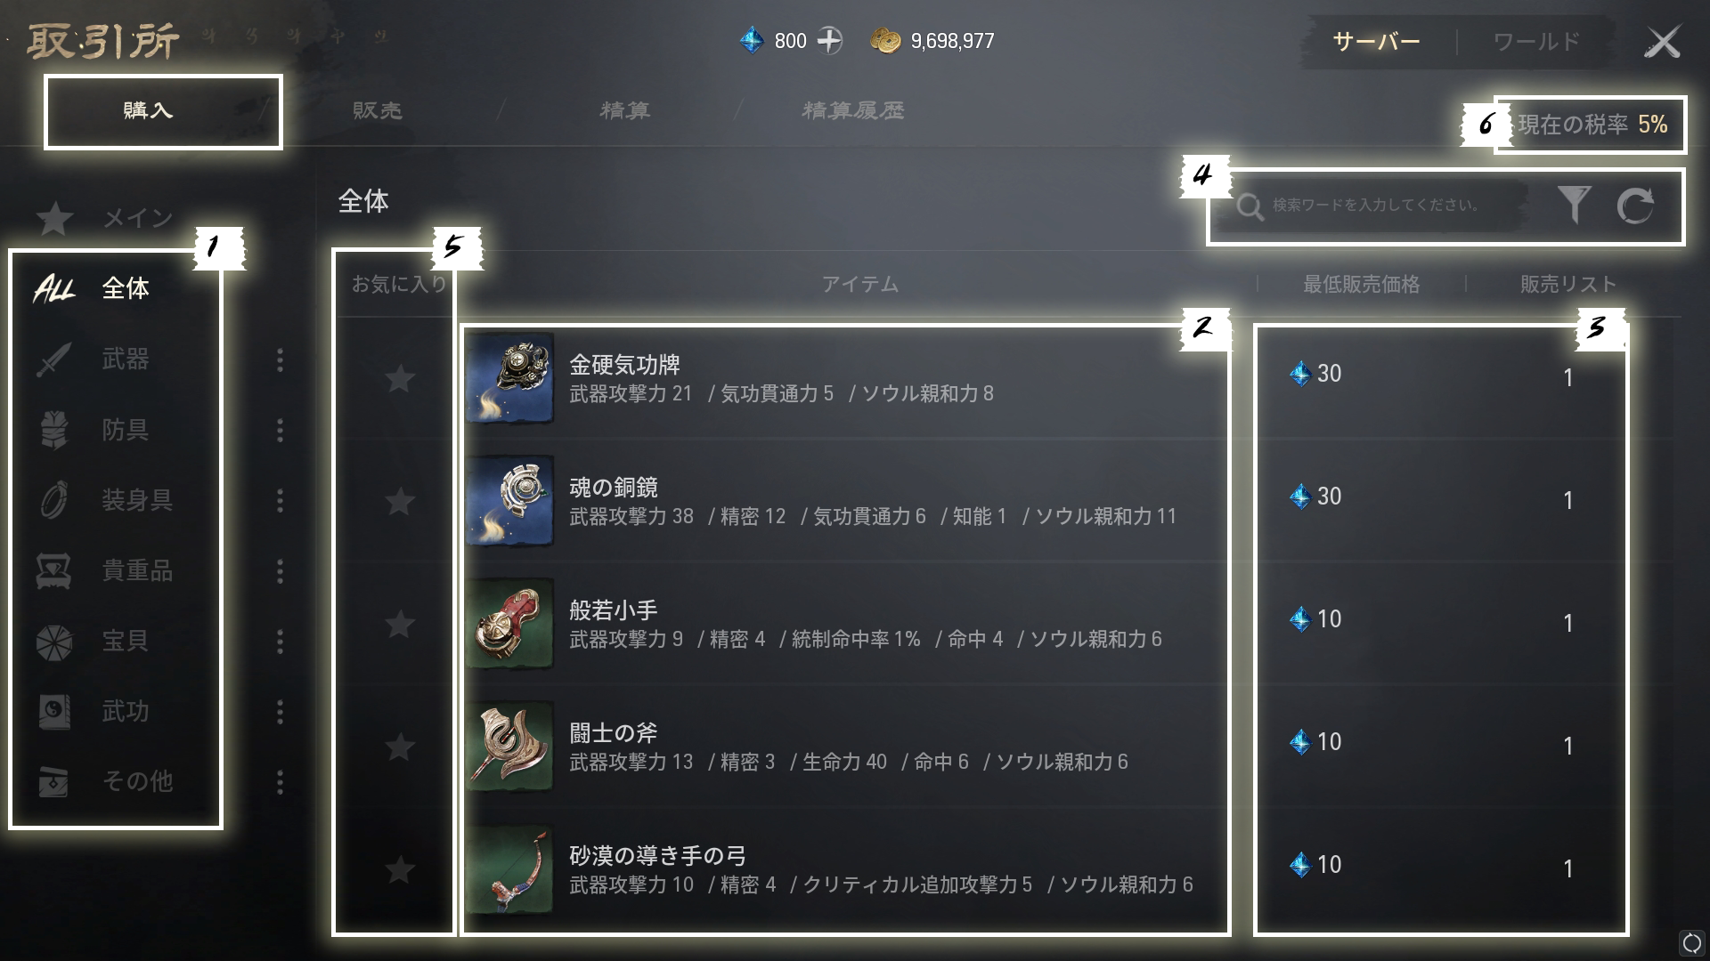
Task: Select the 武器 weapons sword icon
Action: [x=53, y=359]
